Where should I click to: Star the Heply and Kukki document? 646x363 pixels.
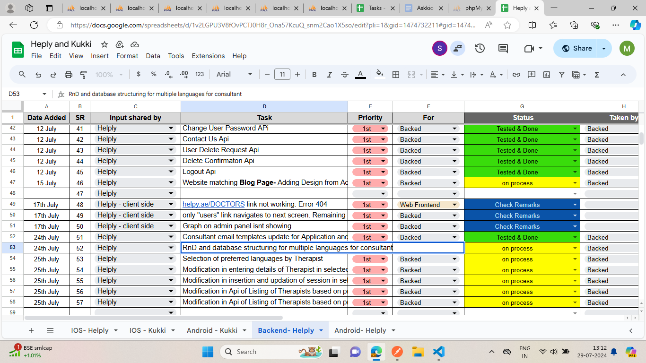coord(105,44)
